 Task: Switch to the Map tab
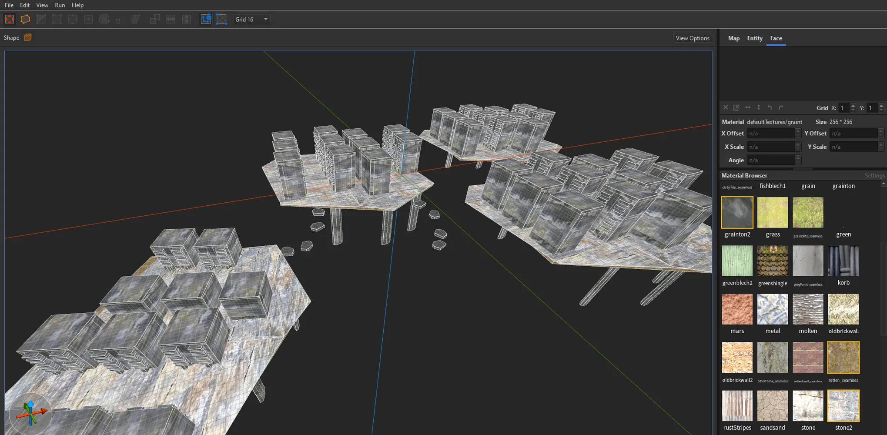point(733,38)
